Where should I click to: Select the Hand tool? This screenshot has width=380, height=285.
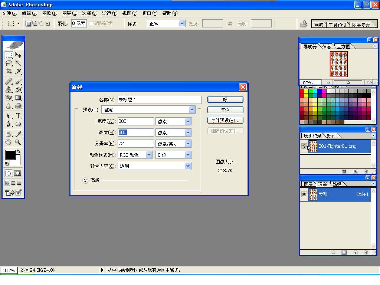pos(9,142)
